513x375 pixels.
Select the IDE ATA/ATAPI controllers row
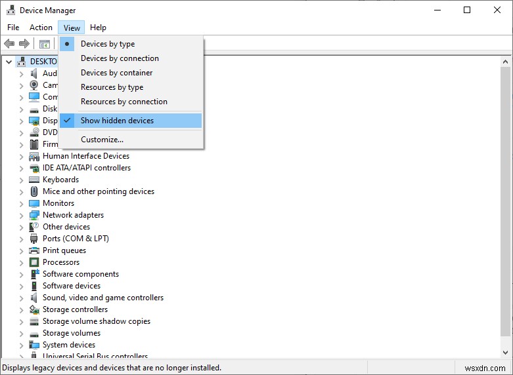87,168
